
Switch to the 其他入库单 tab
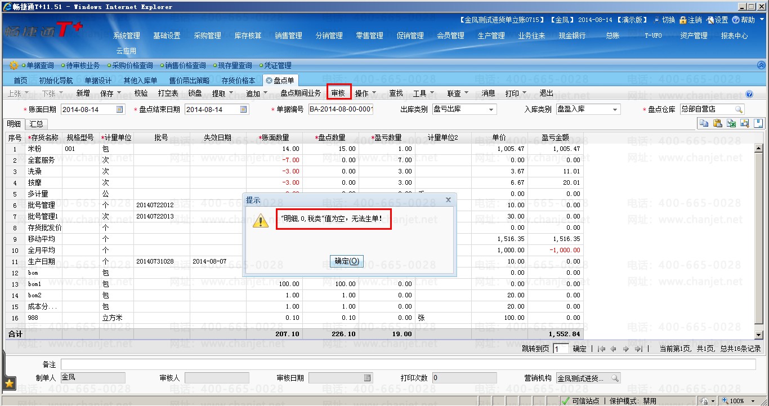tap(141, 81)
